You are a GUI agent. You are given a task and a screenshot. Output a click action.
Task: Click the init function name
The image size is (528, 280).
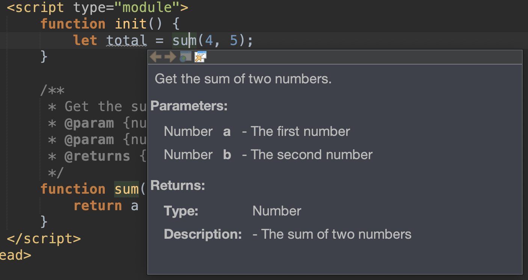coord(131,24)
